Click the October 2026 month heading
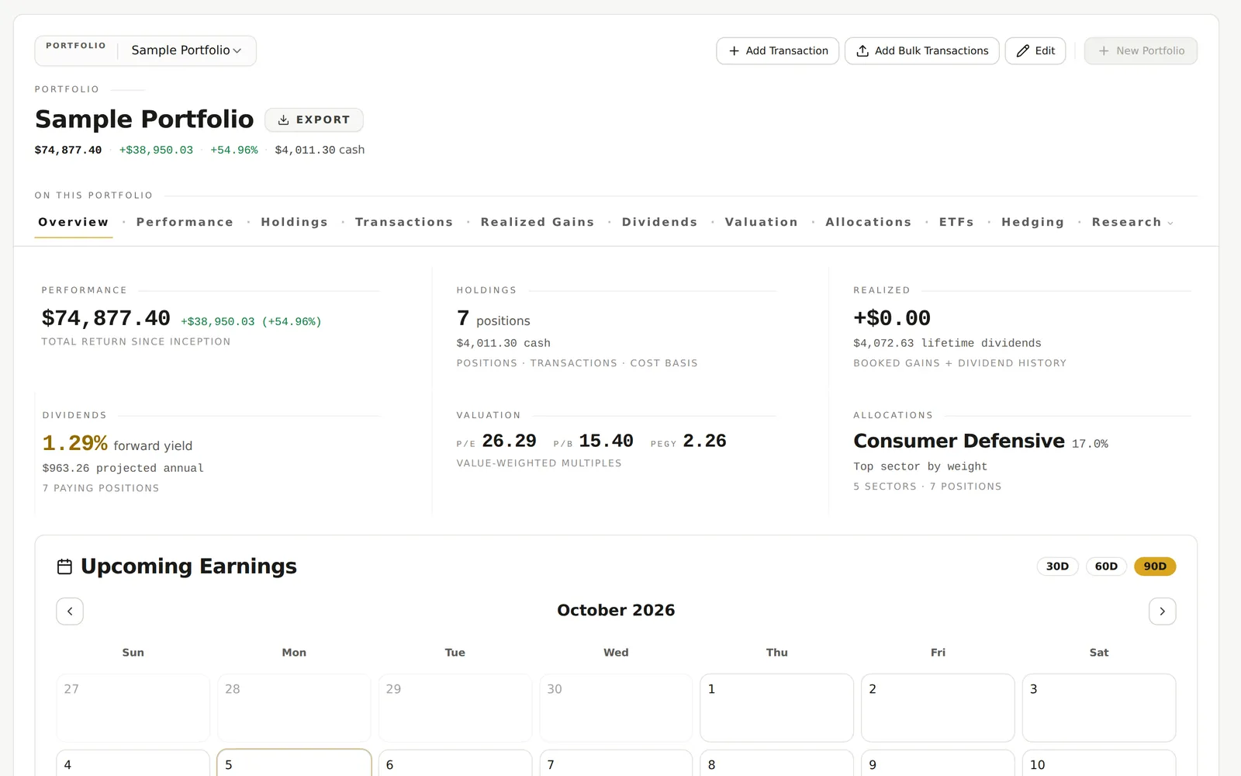 point(616,611)
